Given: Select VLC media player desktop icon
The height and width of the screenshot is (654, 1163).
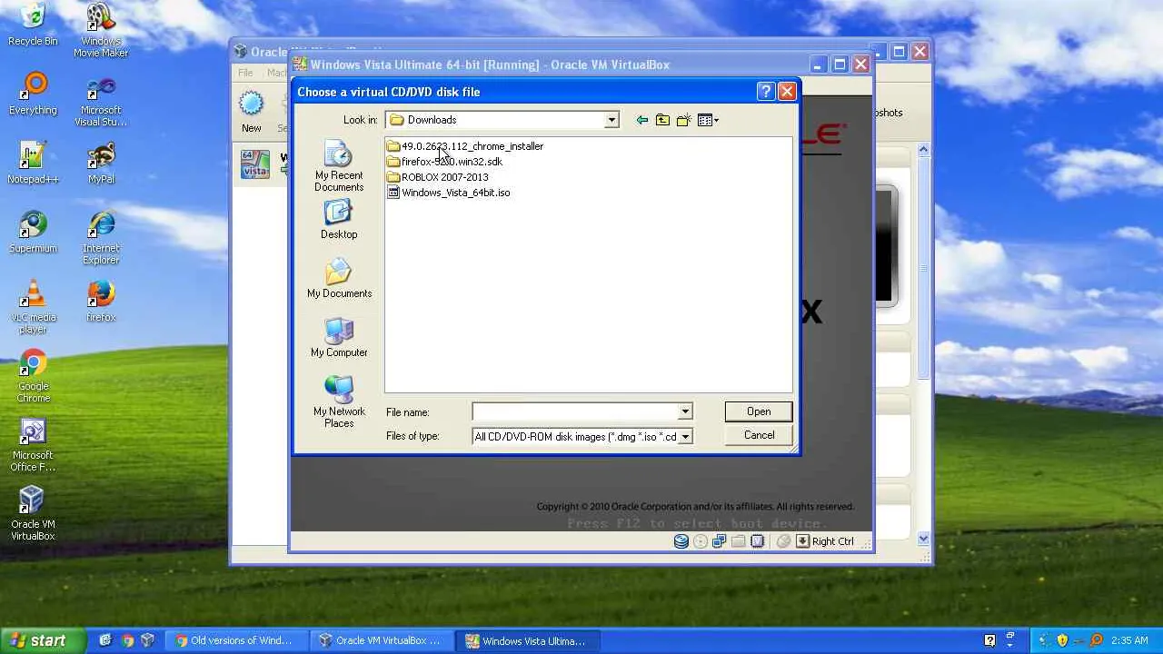Looking at the screenshot, I should click(33, 307).
